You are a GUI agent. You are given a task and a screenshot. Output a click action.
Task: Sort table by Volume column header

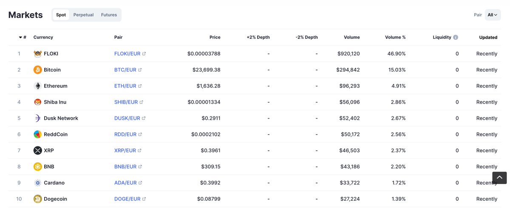pos(352,37)
